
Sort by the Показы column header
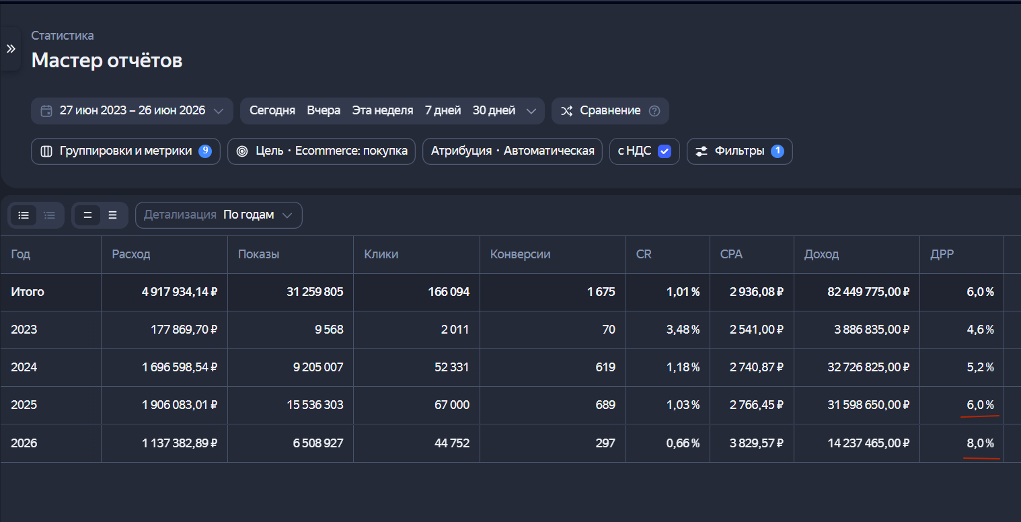[258, 254]
